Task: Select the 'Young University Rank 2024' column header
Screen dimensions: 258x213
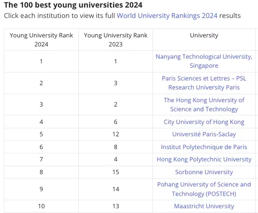Action: tap(41, 40)
